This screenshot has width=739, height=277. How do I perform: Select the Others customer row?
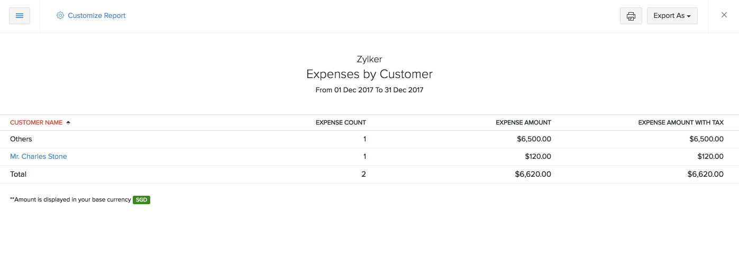click(x=21, y=139)
